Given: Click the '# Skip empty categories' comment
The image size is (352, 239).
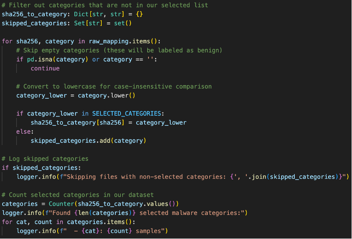Looking at the screenshot, I should coord(119,50).
